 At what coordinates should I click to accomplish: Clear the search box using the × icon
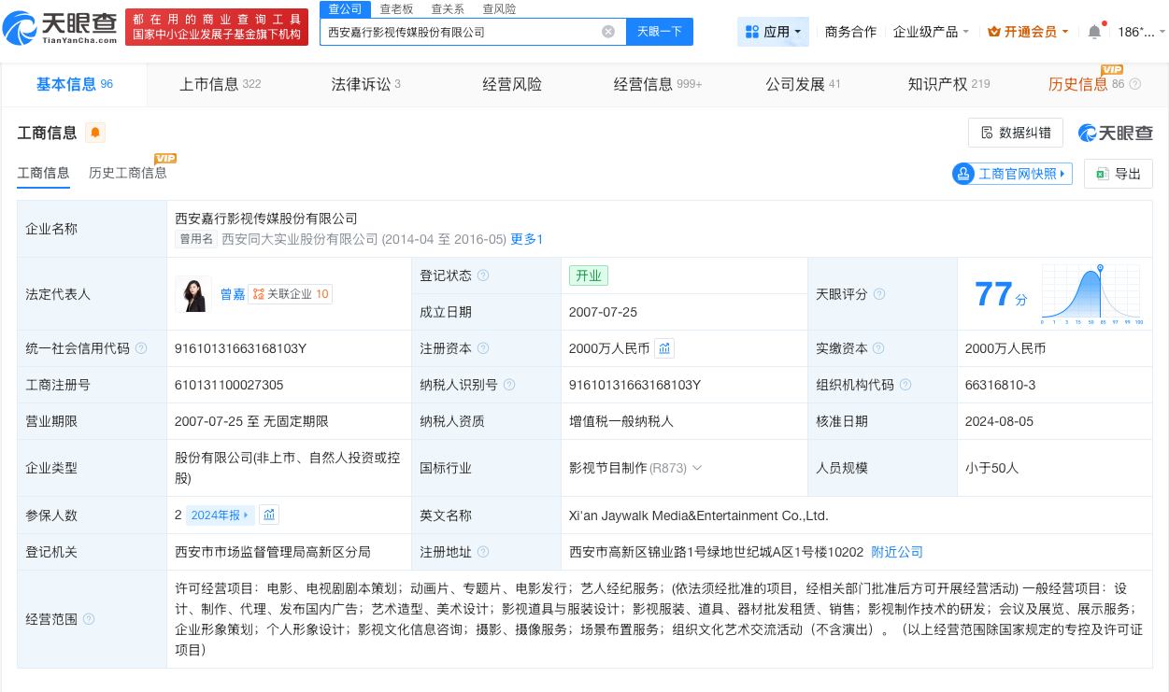608,31
